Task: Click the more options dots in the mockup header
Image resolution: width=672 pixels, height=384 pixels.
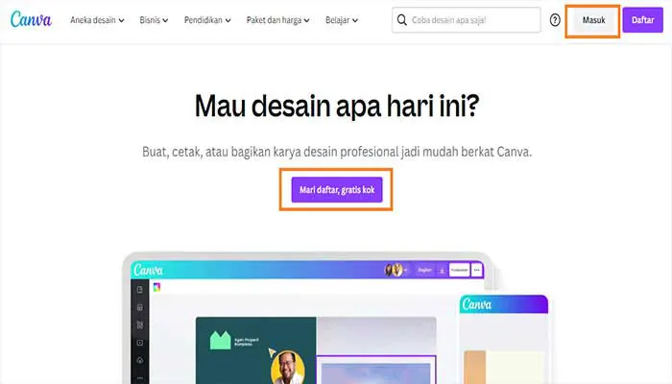Action: point(476,270)
